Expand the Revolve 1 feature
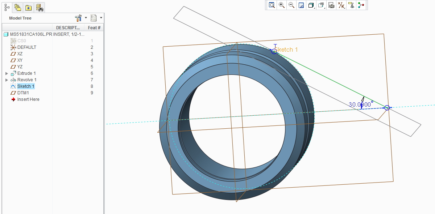This screenshot has height=214, width=435. click(7, 80)
